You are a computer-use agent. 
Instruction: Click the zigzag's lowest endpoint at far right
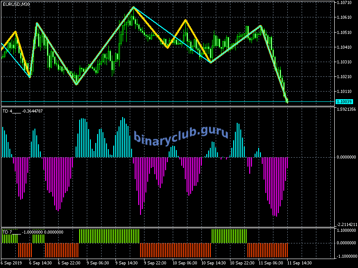click(x=287, y=102)
